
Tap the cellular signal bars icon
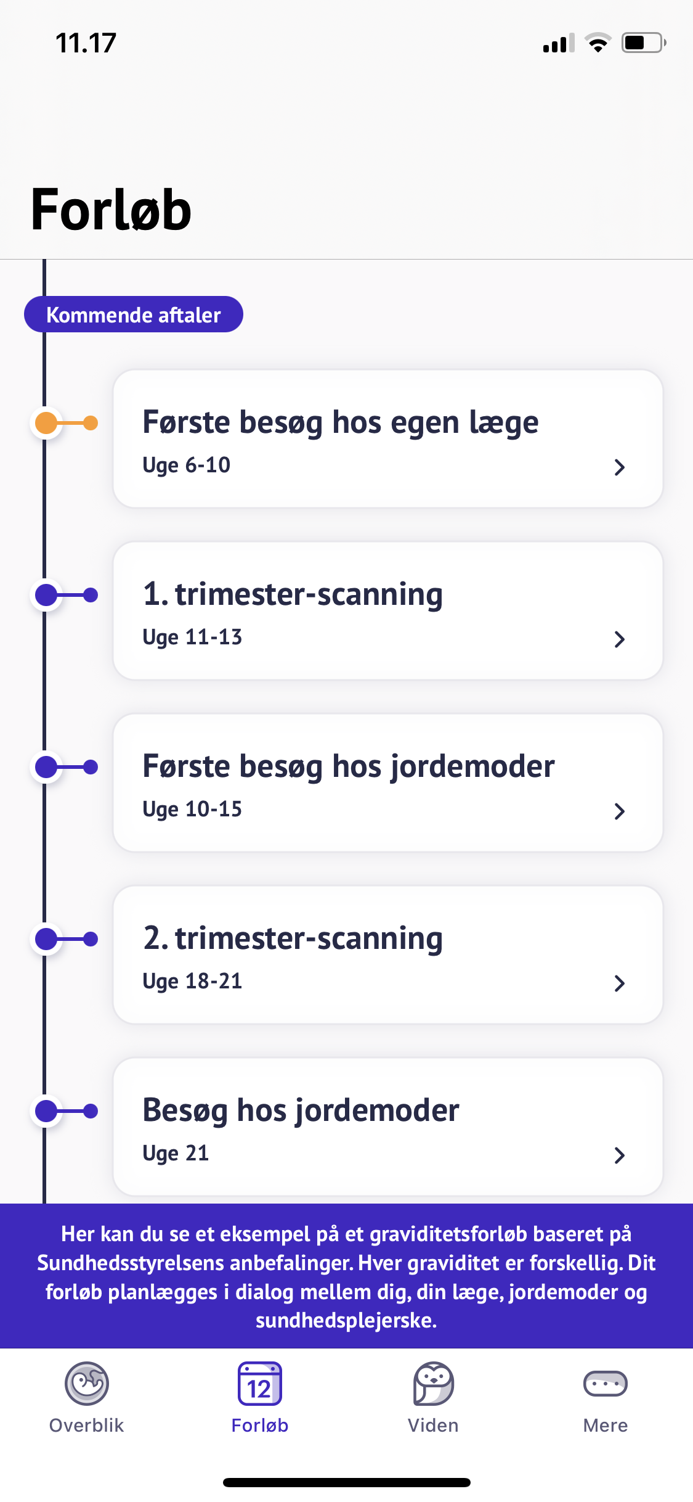click(x=558, y=43)
